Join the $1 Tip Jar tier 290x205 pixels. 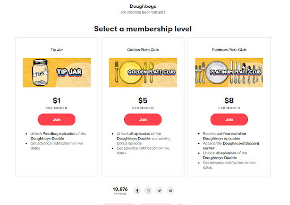pyautogui.click(x=57, y=120)
